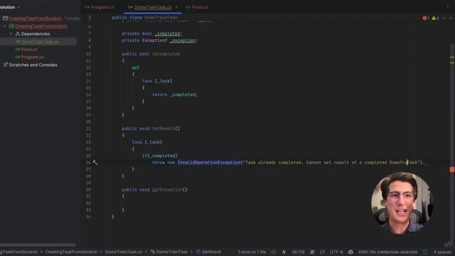Collapse the CreatingTaskFromScratch project node
Image resolution: width=455 pixels, height=256 pixels.
5,26
